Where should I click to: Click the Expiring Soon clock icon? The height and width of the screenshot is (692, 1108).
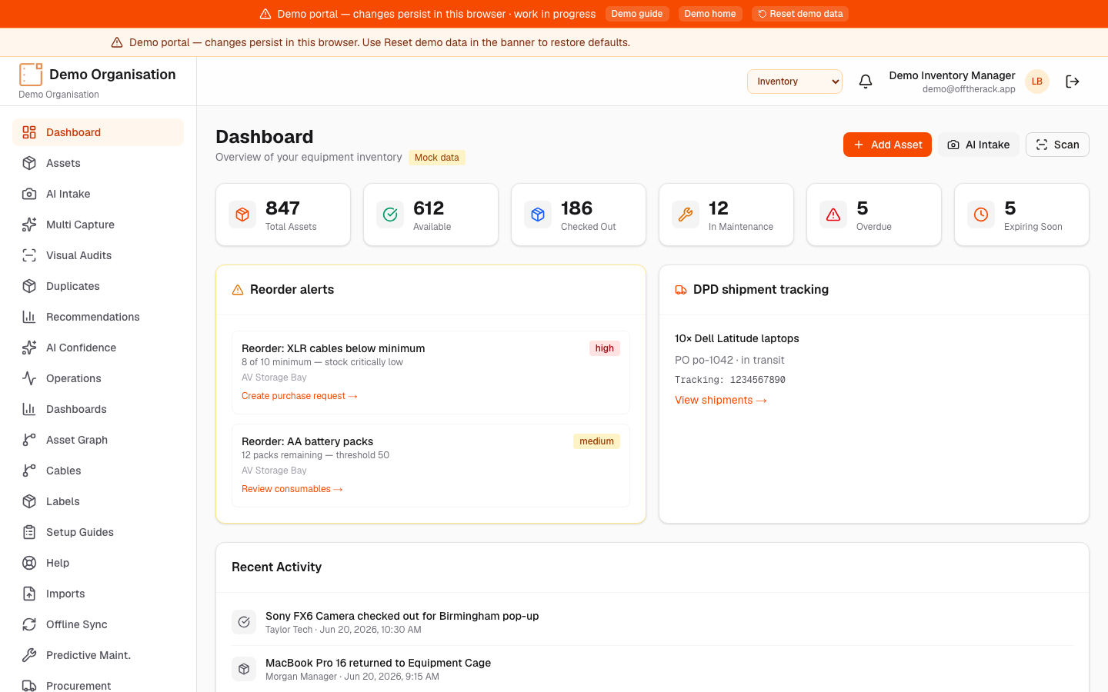(981, 215)
